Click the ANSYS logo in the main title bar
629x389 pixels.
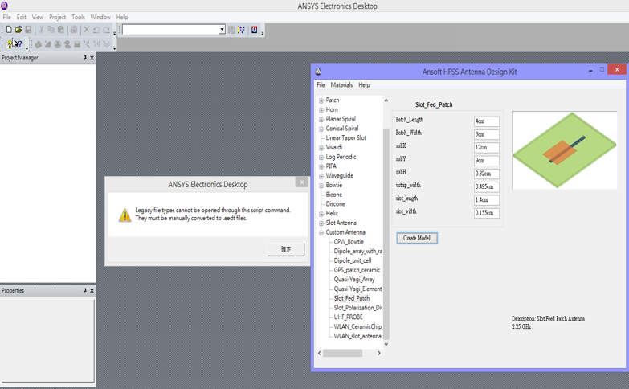4,6
